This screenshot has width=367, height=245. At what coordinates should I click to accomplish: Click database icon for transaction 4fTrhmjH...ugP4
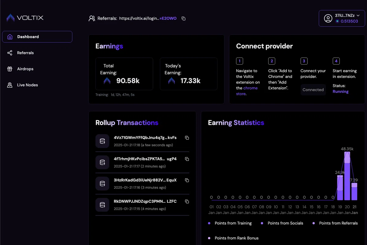click(102, 162)
